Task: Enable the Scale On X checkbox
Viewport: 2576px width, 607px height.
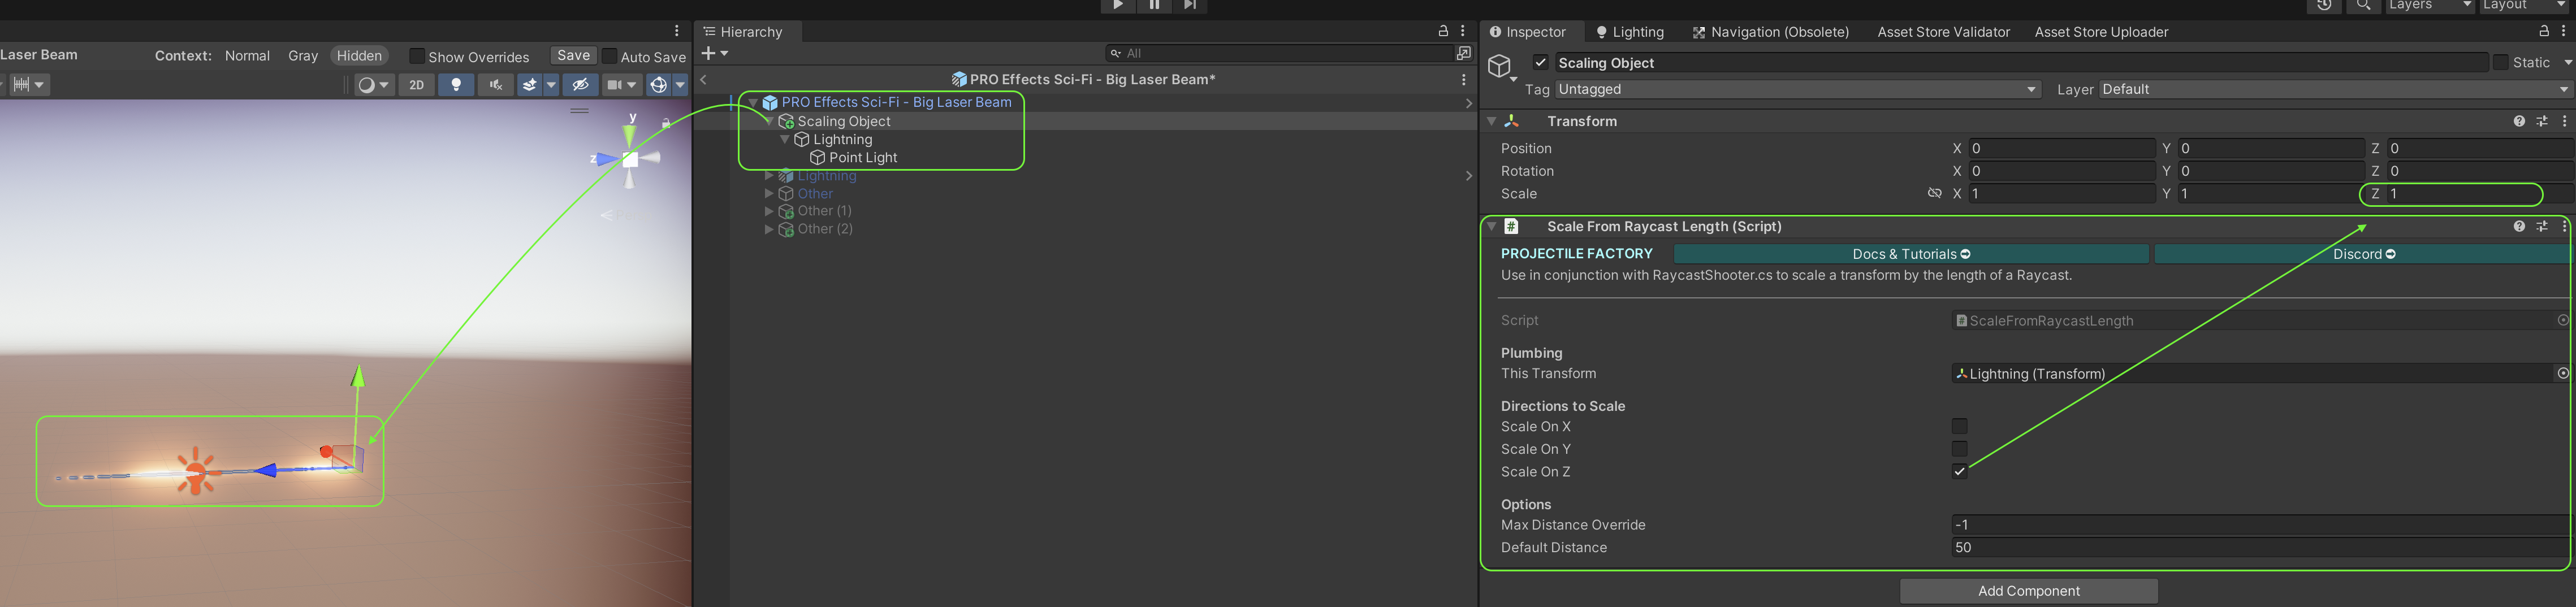Action: (x=1959, y=427)
